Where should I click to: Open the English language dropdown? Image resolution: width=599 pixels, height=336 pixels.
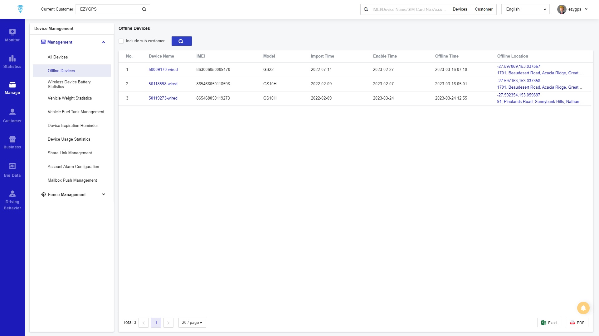(525, 9)
